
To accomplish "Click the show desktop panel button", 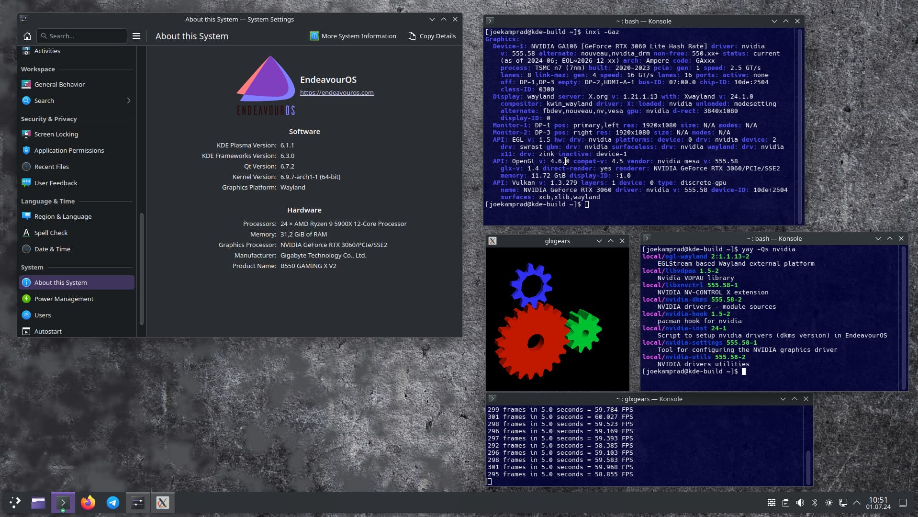I will click(903, 503).
